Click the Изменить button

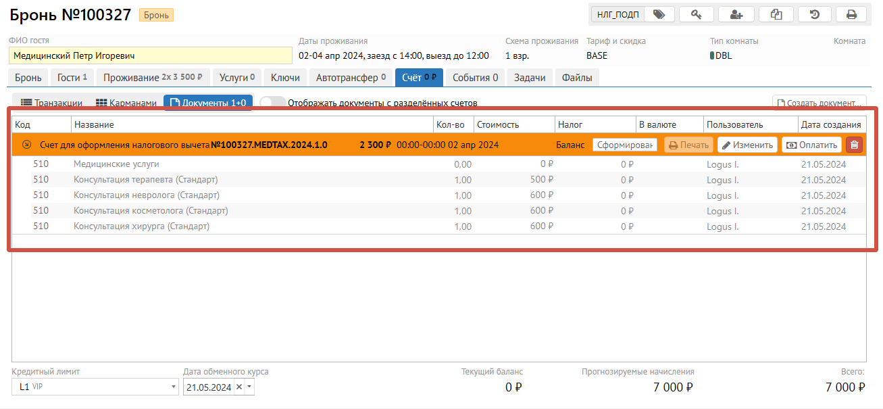click(747, 145)
